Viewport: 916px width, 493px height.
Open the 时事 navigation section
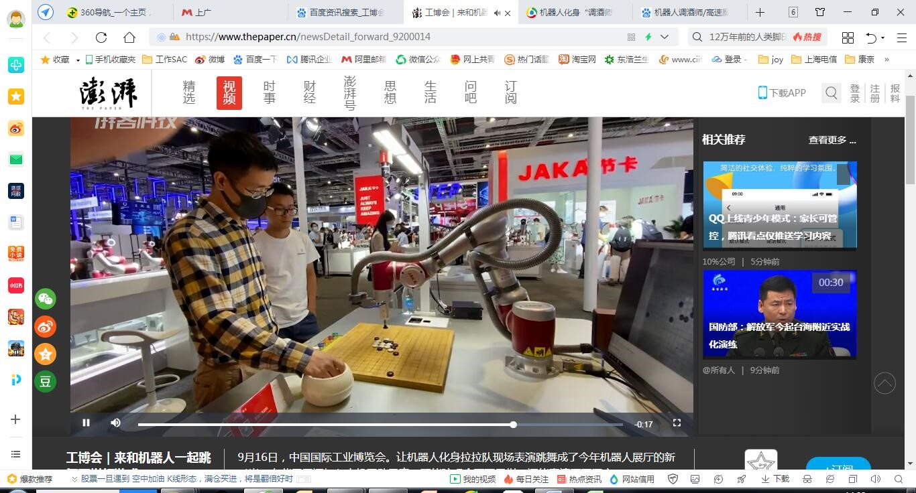270,92
